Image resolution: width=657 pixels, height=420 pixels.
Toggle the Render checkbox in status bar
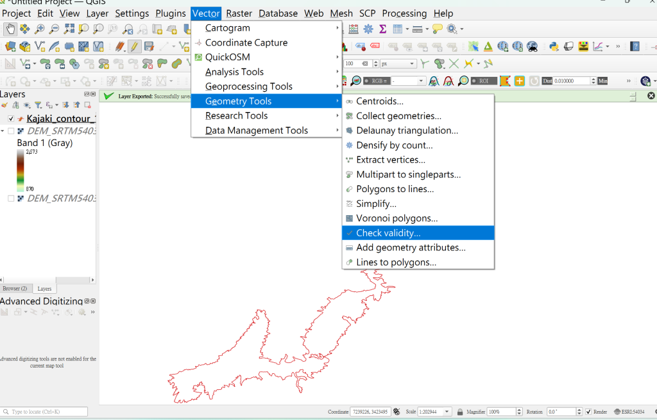588,412
